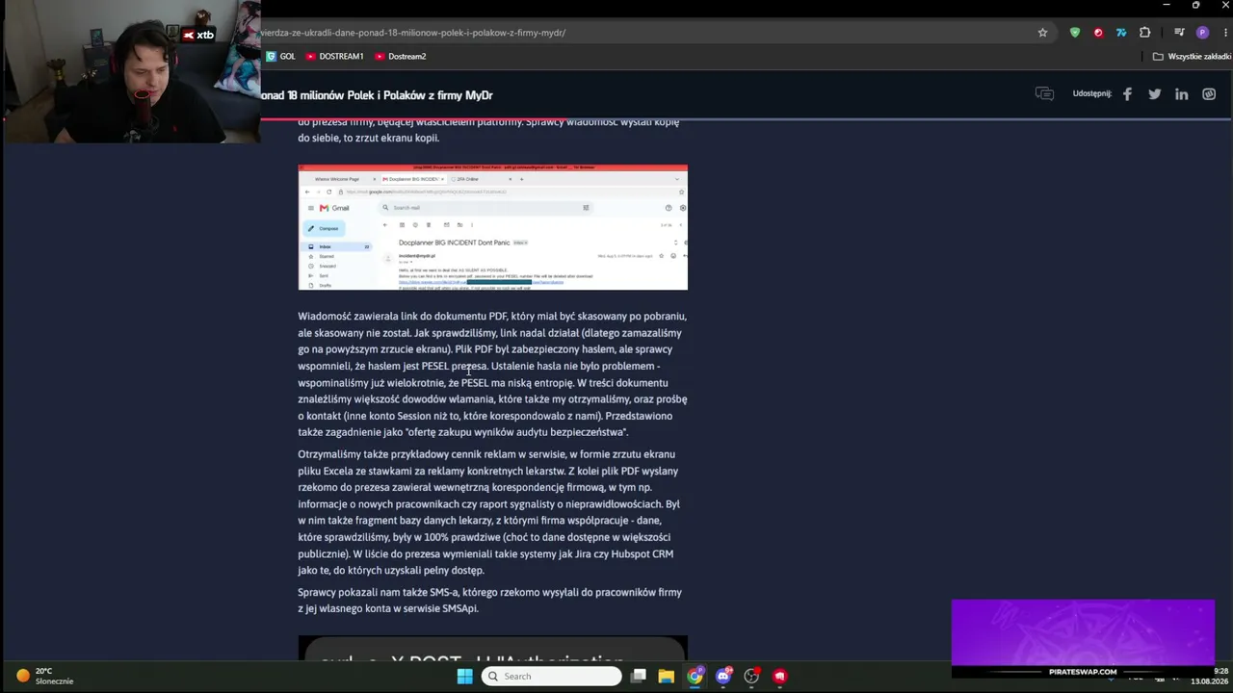Click the taskbar Search box

[x=552, y=676]
